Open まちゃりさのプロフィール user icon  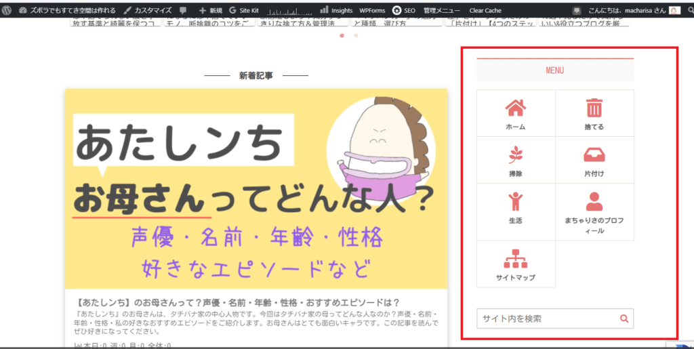point(594,201)
